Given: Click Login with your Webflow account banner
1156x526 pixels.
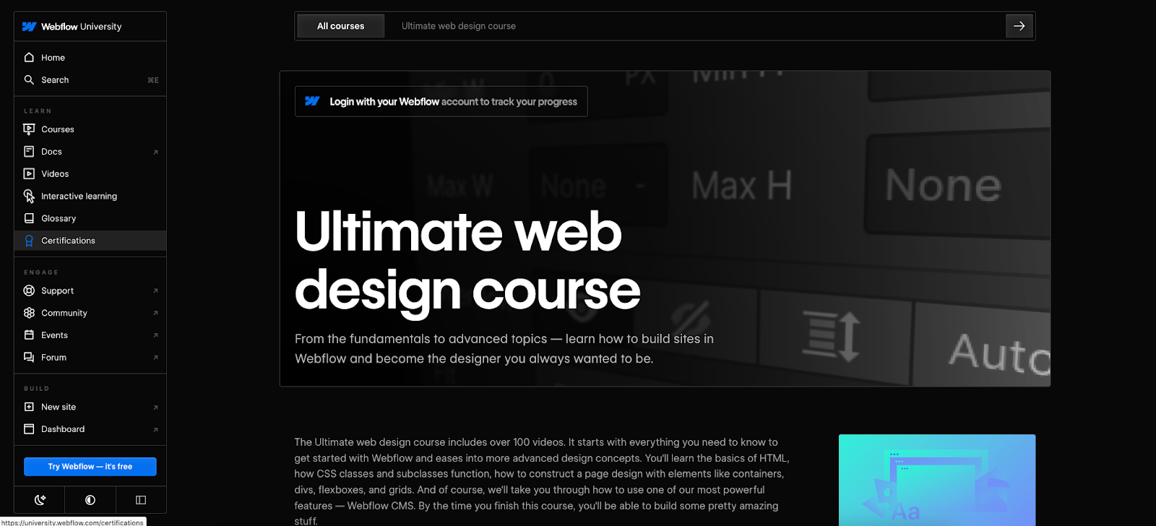Looking at the screenshot, I should point(441,102).
